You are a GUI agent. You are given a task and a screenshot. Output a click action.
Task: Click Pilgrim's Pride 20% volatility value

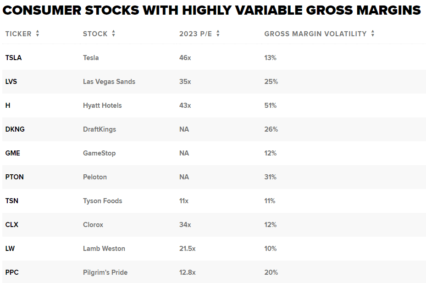(x=271, y=272)
